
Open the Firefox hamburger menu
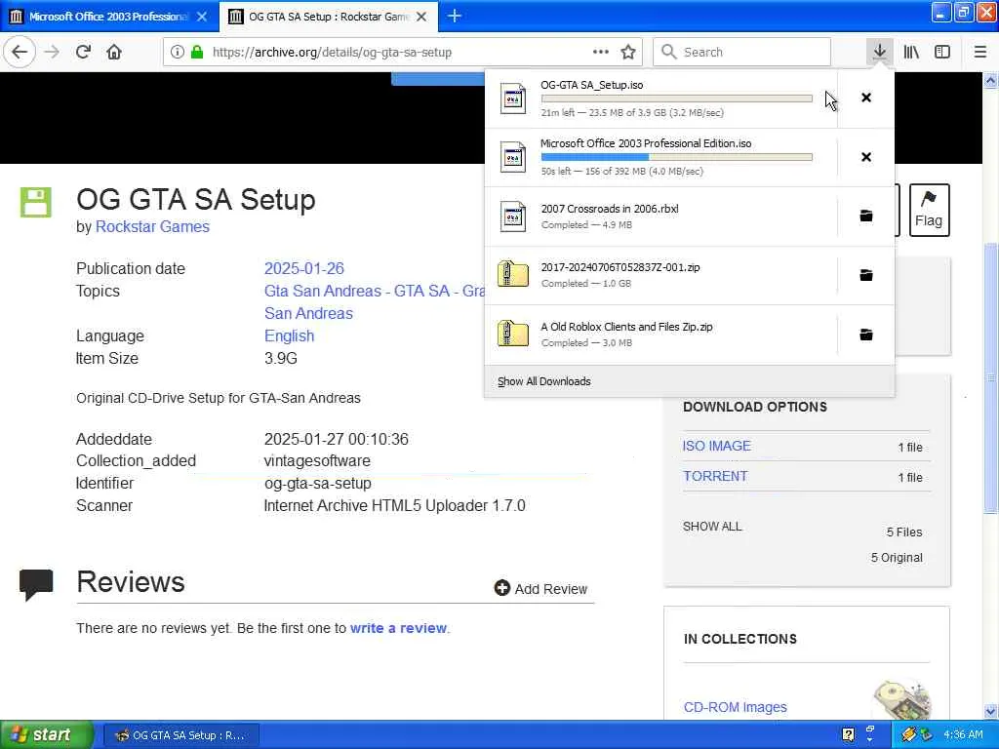click(979, 52)
